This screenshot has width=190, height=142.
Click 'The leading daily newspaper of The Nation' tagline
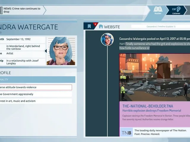tap(160, 132)
